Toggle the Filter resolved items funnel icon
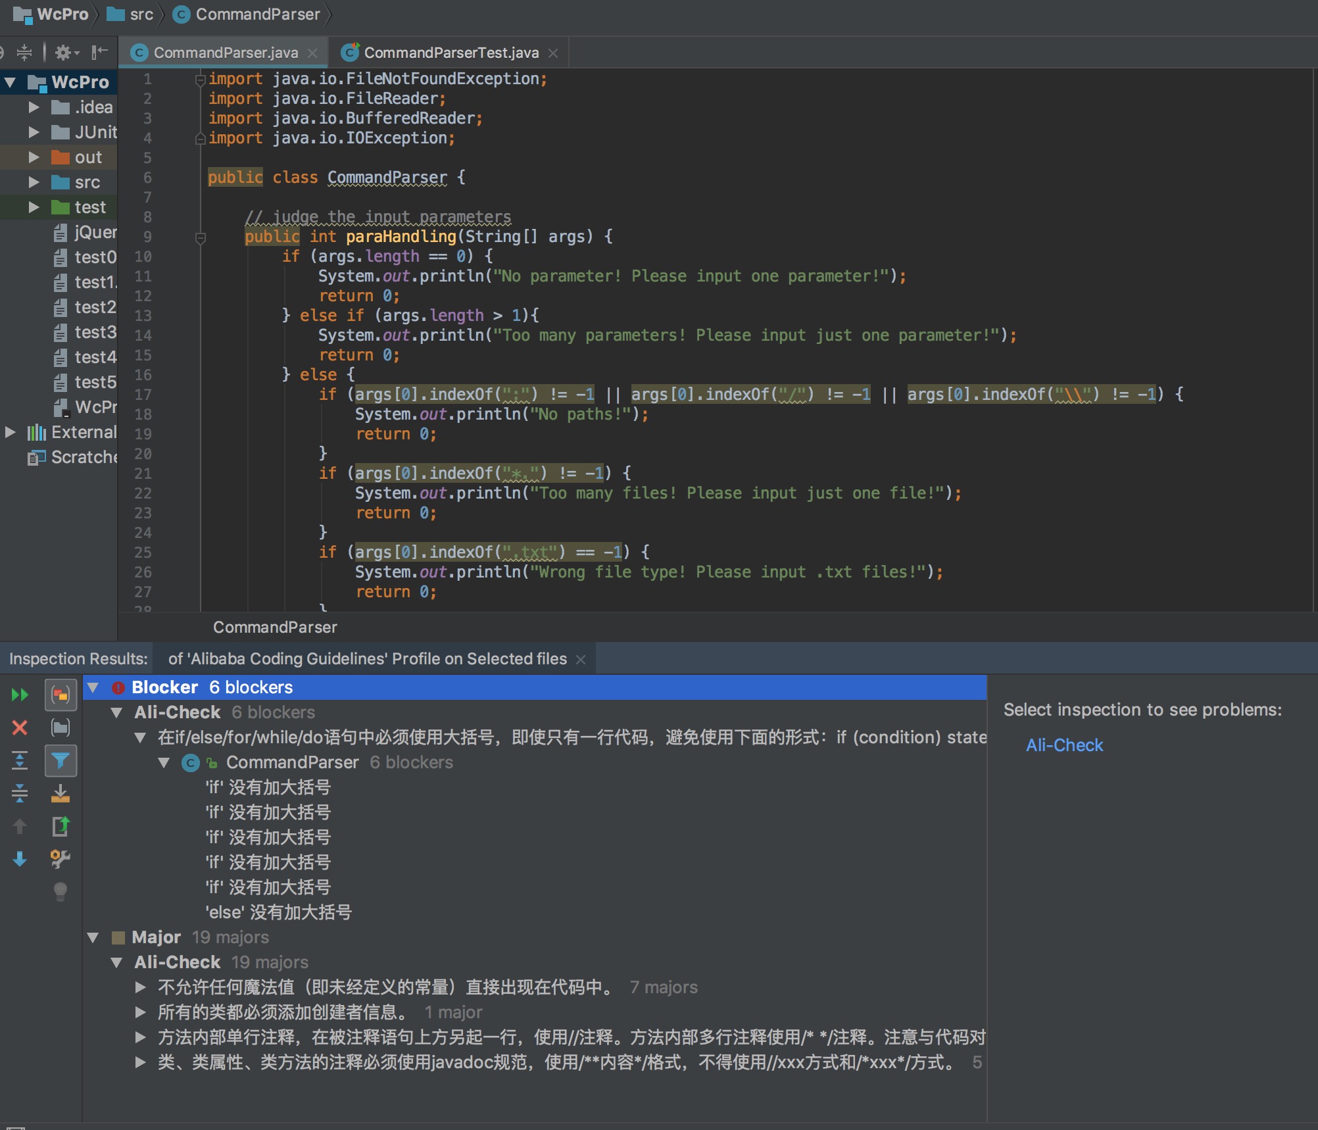1318x1130 pixels. (61, 761)
